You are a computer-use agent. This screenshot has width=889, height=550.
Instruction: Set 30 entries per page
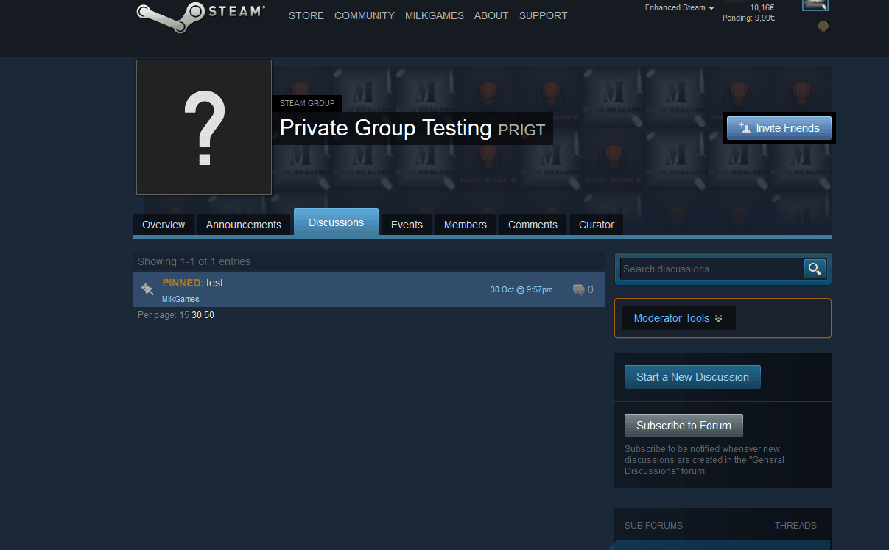197,315
